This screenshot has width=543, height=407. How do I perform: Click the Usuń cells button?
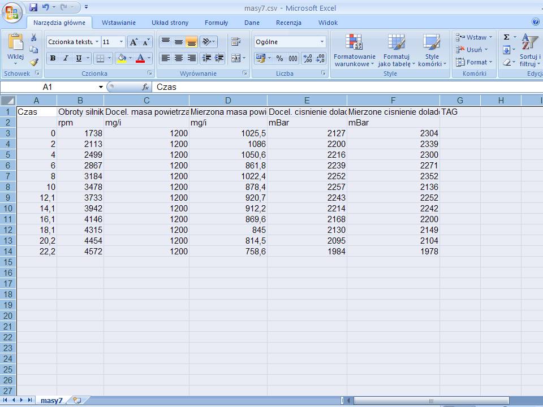point(472,50)
